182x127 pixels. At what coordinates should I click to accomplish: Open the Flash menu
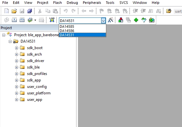[57, 3]
